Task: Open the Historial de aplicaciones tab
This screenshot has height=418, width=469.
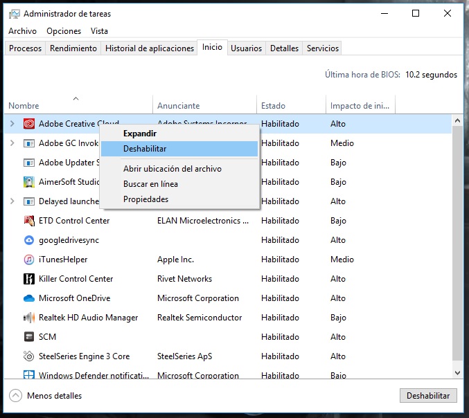Action: [150, 48]
